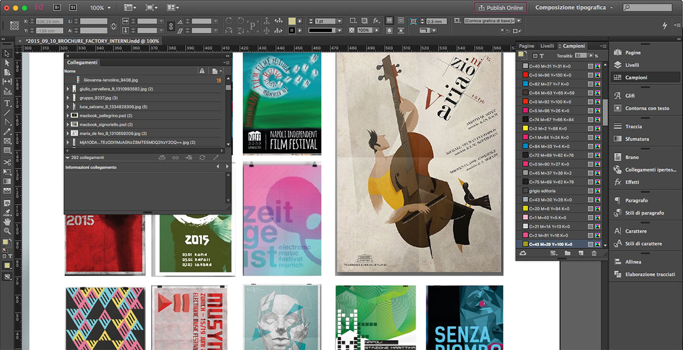
Task: Click the new swatch icon in Campioni
Action: pos(581,253)
